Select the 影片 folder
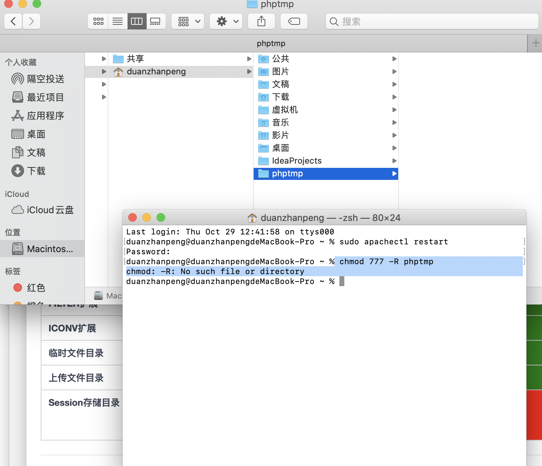 [326, 135]
